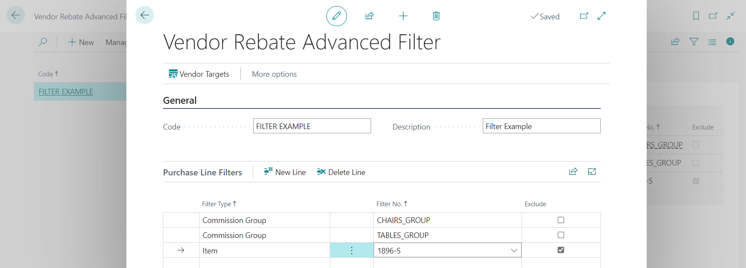Share the Purchase Line Filters subpage
The width and height of the screenshot is (746, 268).
pyautogui.click(x=573, y=172)
